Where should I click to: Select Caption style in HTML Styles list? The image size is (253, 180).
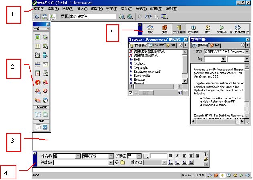139,64
